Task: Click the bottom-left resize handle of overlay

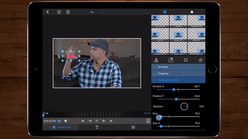Action: tap(63, 61)
